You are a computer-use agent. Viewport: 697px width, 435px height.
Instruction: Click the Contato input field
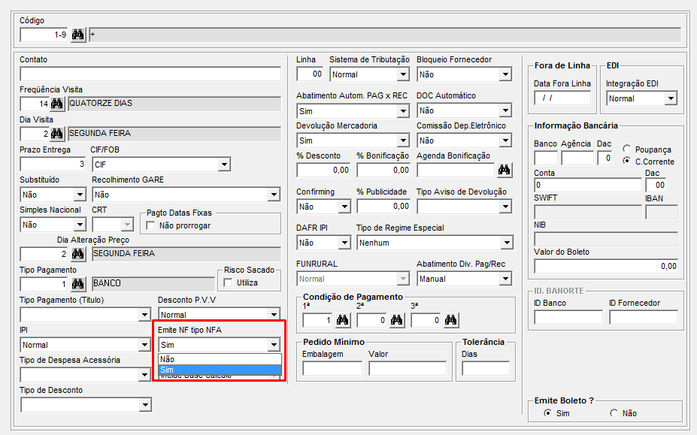150,74
